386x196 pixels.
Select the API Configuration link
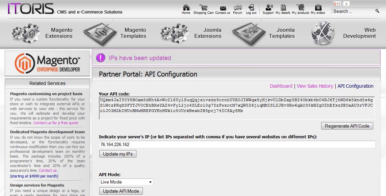356,86
